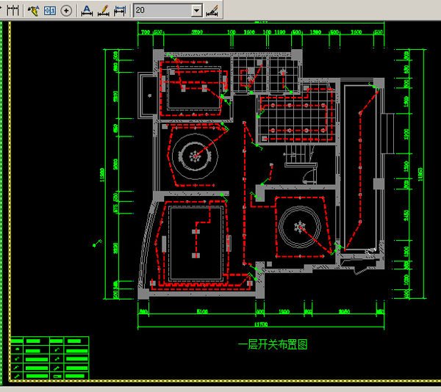This screenshot has height=392, width=441.
Task: Activate the Quick Leader tool
Action: tap(33, 10)
